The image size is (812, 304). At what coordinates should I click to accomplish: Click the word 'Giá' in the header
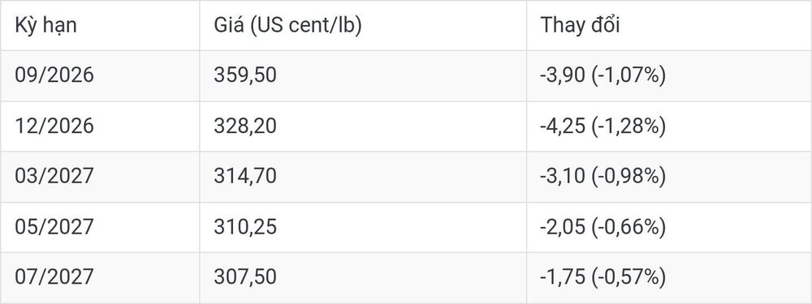[228, 25]
